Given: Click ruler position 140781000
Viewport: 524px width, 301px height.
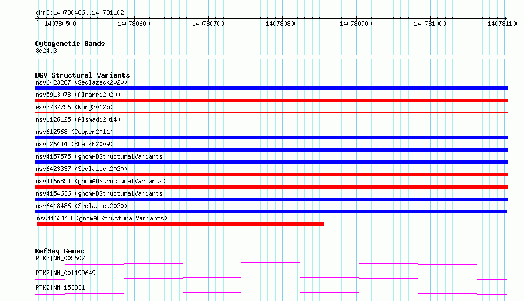Looking at the screenshot, I should (430, 24).
